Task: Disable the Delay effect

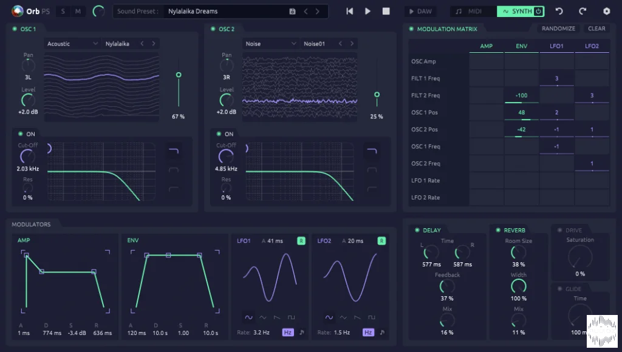Action: [x=417, y=230]
